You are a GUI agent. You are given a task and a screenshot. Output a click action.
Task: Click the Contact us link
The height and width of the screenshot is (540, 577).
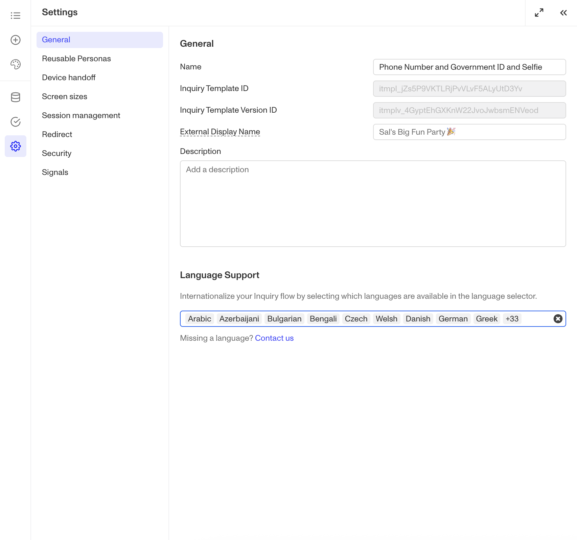274,338
